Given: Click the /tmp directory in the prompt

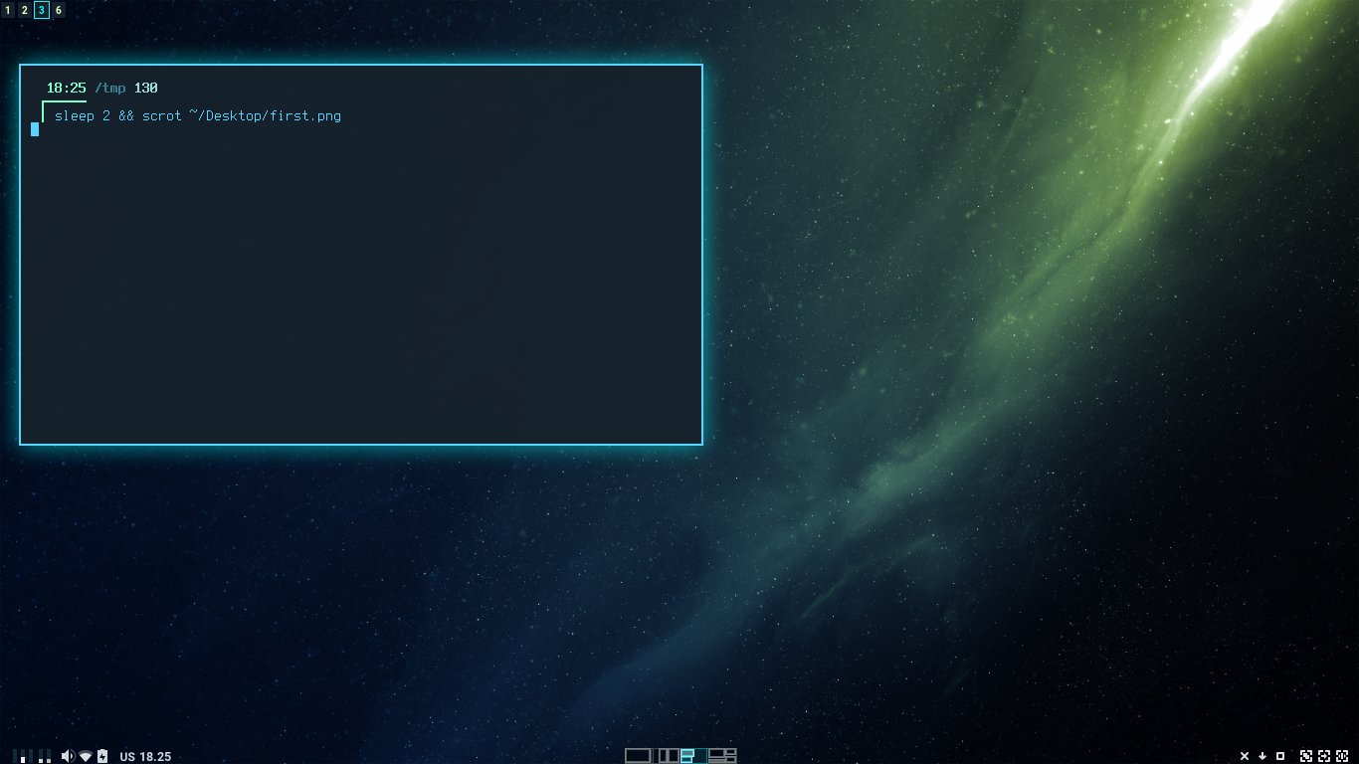Looking at the screenshot, I should [x=110, y=89].
